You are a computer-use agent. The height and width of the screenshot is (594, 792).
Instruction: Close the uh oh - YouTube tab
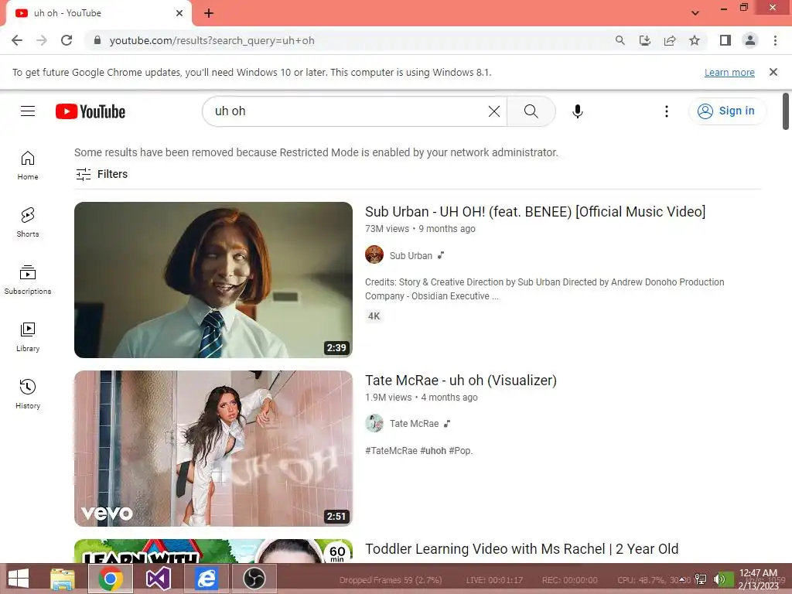[179, 13]
